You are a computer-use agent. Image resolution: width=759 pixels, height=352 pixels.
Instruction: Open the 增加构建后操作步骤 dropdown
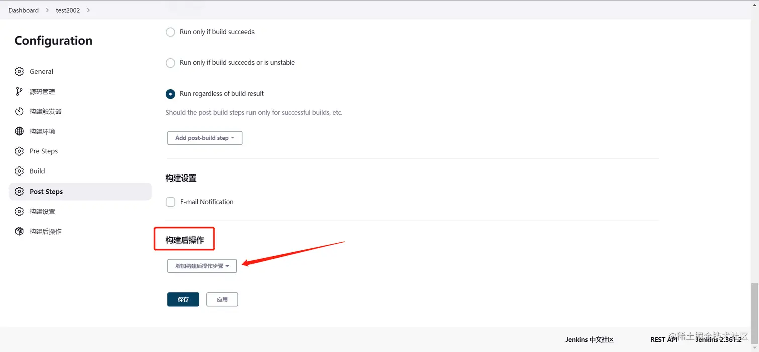[202, 266]
